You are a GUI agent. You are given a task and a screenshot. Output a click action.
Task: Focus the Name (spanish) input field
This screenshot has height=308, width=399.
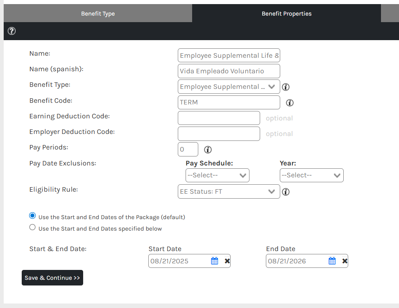(x=229, y=71)
